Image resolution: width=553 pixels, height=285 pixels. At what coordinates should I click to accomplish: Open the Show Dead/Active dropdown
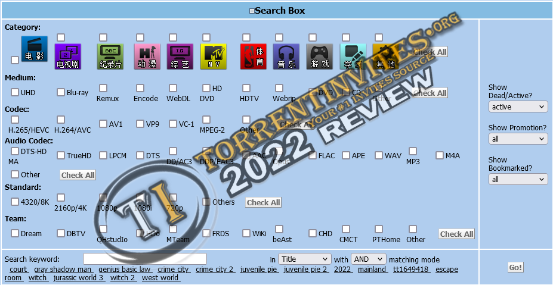(518, 107)
